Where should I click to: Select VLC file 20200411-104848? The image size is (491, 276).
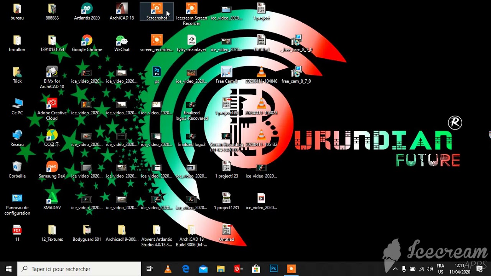pyautogui.click(x=261, y=75)
